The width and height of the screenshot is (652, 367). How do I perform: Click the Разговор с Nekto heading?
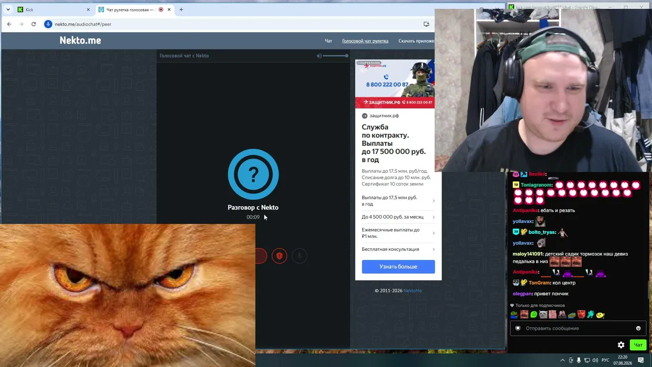(253, 207)
